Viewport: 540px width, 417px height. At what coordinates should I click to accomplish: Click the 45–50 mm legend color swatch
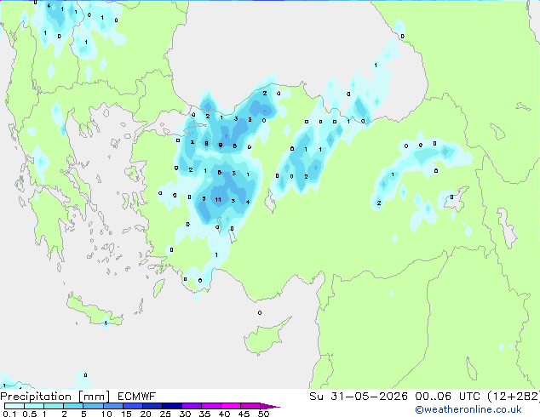coord(250,406)
